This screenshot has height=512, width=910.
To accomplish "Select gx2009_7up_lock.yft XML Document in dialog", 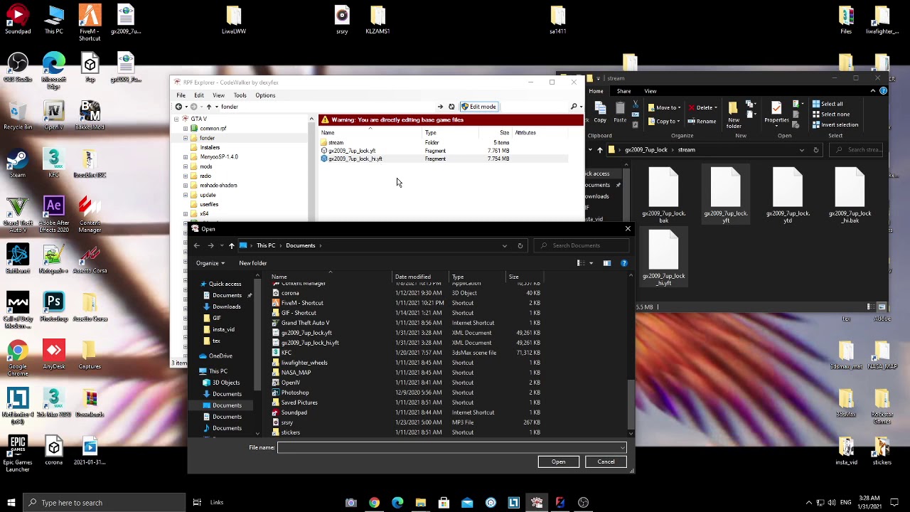I will (407, 333).
